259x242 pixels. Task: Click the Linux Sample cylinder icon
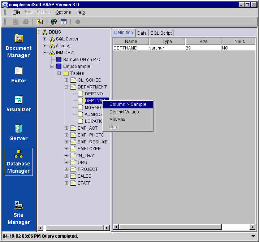[59, 66]
